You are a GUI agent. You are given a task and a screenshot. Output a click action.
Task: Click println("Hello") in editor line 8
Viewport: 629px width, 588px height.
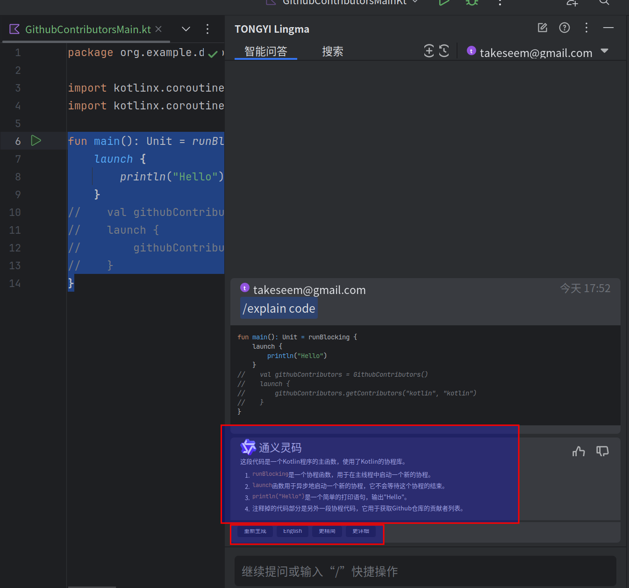(172, 177)
